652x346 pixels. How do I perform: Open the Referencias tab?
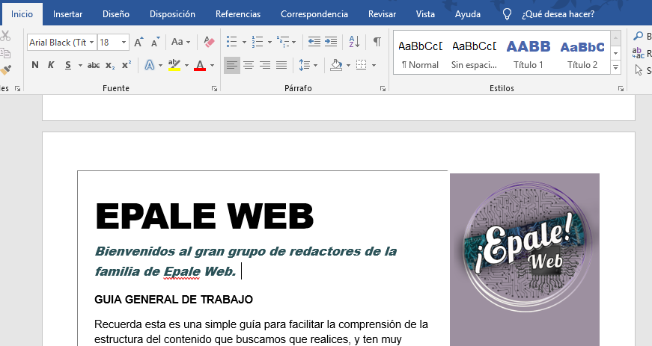(238, 14)
